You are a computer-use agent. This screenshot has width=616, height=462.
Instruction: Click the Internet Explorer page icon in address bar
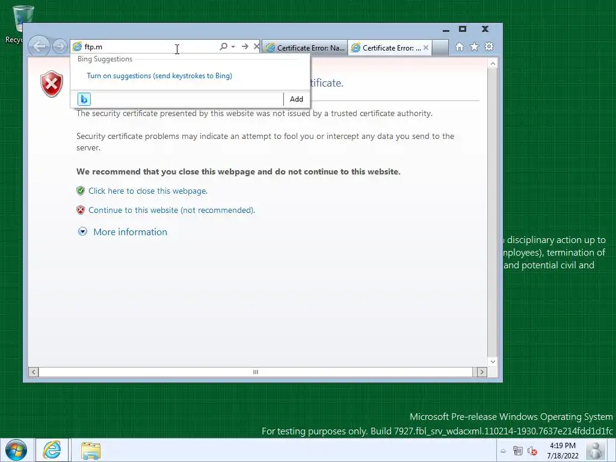coord(78,47)
